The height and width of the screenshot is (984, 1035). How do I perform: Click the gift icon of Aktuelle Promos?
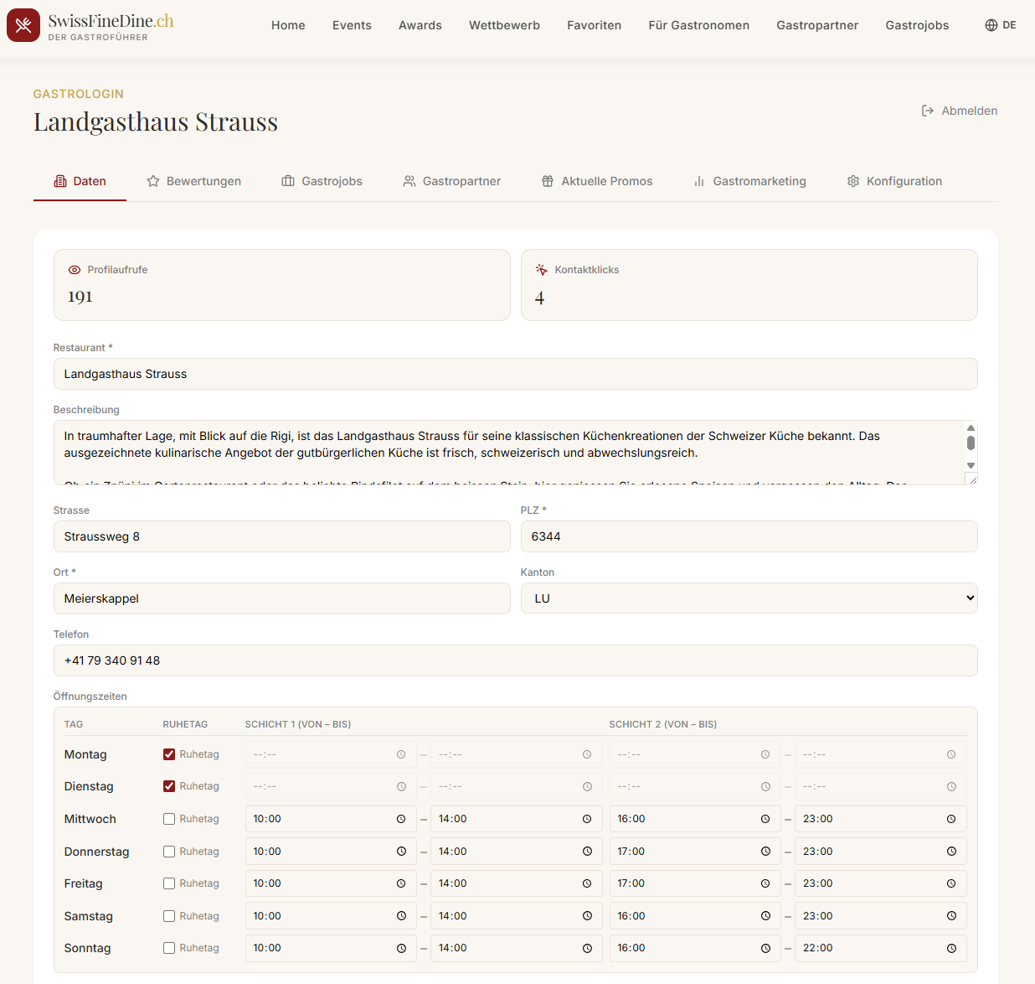pyautogui.click(x=548, y=181)
